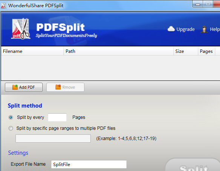The height and width of the screenshot is (171, 220).
Task: Click the 'Export File Name' label
Action: (28, 164)
